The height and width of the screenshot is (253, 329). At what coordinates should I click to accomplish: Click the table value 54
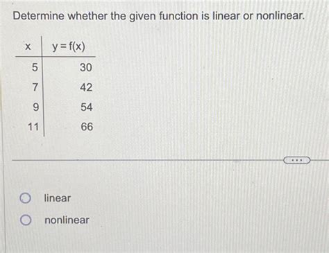pos(87,107)
